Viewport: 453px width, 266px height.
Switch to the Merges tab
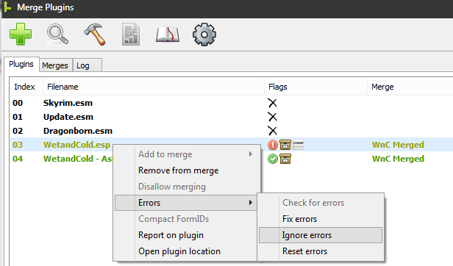point(55,65)
